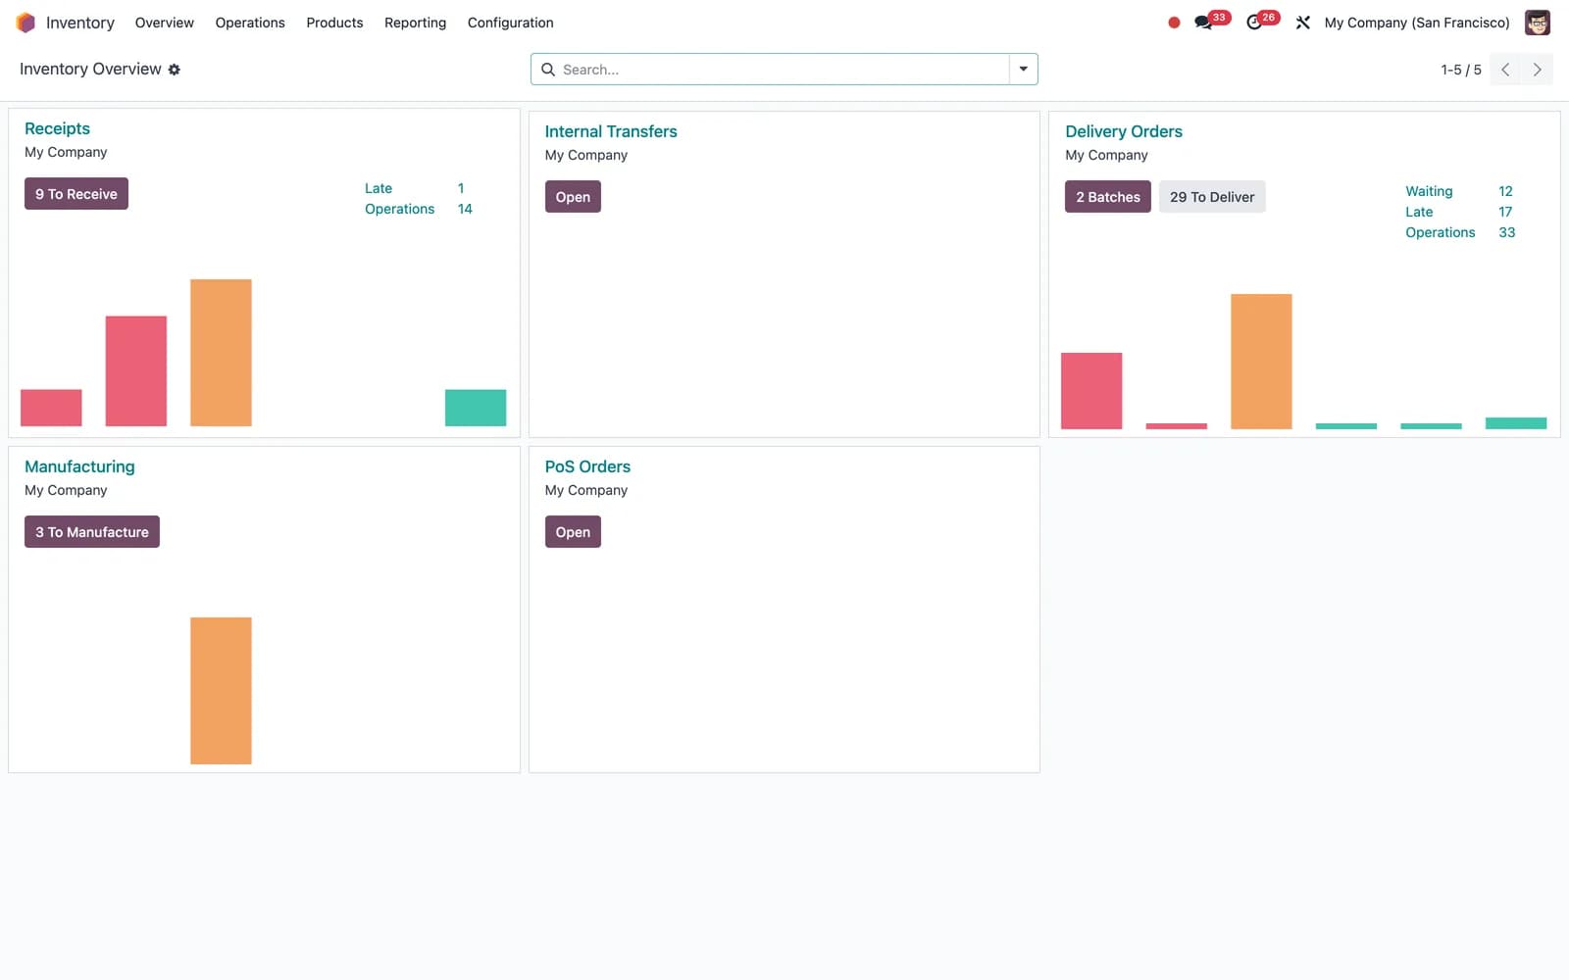Click Waiting link in Delivery Orders card
This screenshot has height=980, width=1569.
pyautogui.click(x=1429, y=191)
